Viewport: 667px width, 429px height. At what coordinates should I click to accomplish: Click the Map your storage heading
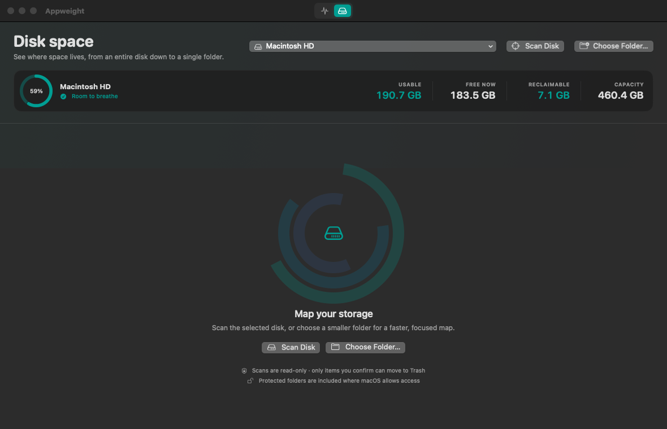334,314
